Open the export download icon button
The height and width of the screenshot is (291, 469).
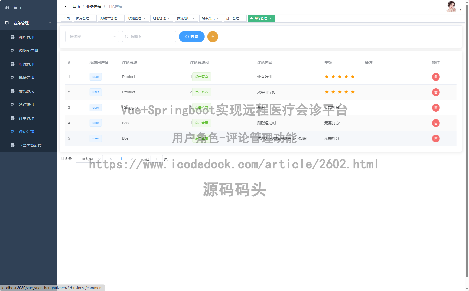pos(213,36)
